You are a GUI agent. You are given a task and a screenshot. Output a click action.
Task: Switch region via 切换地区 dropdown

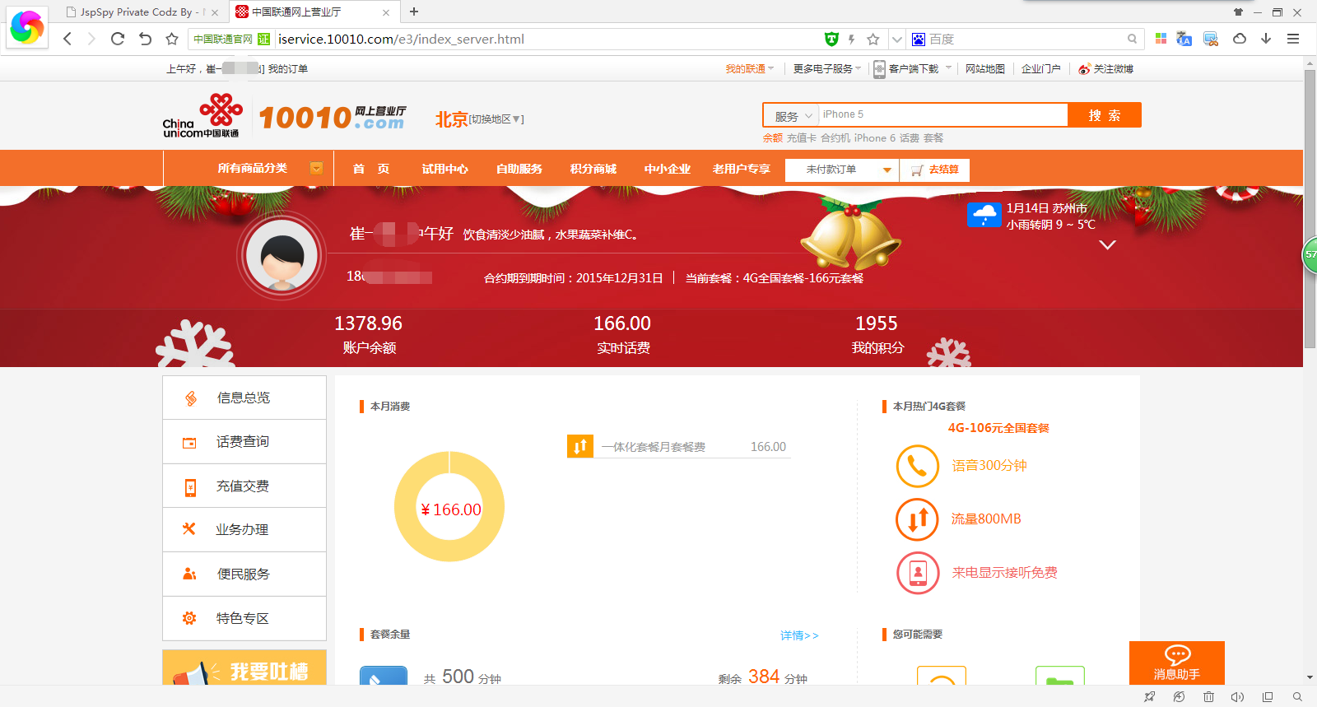(496, 119)
